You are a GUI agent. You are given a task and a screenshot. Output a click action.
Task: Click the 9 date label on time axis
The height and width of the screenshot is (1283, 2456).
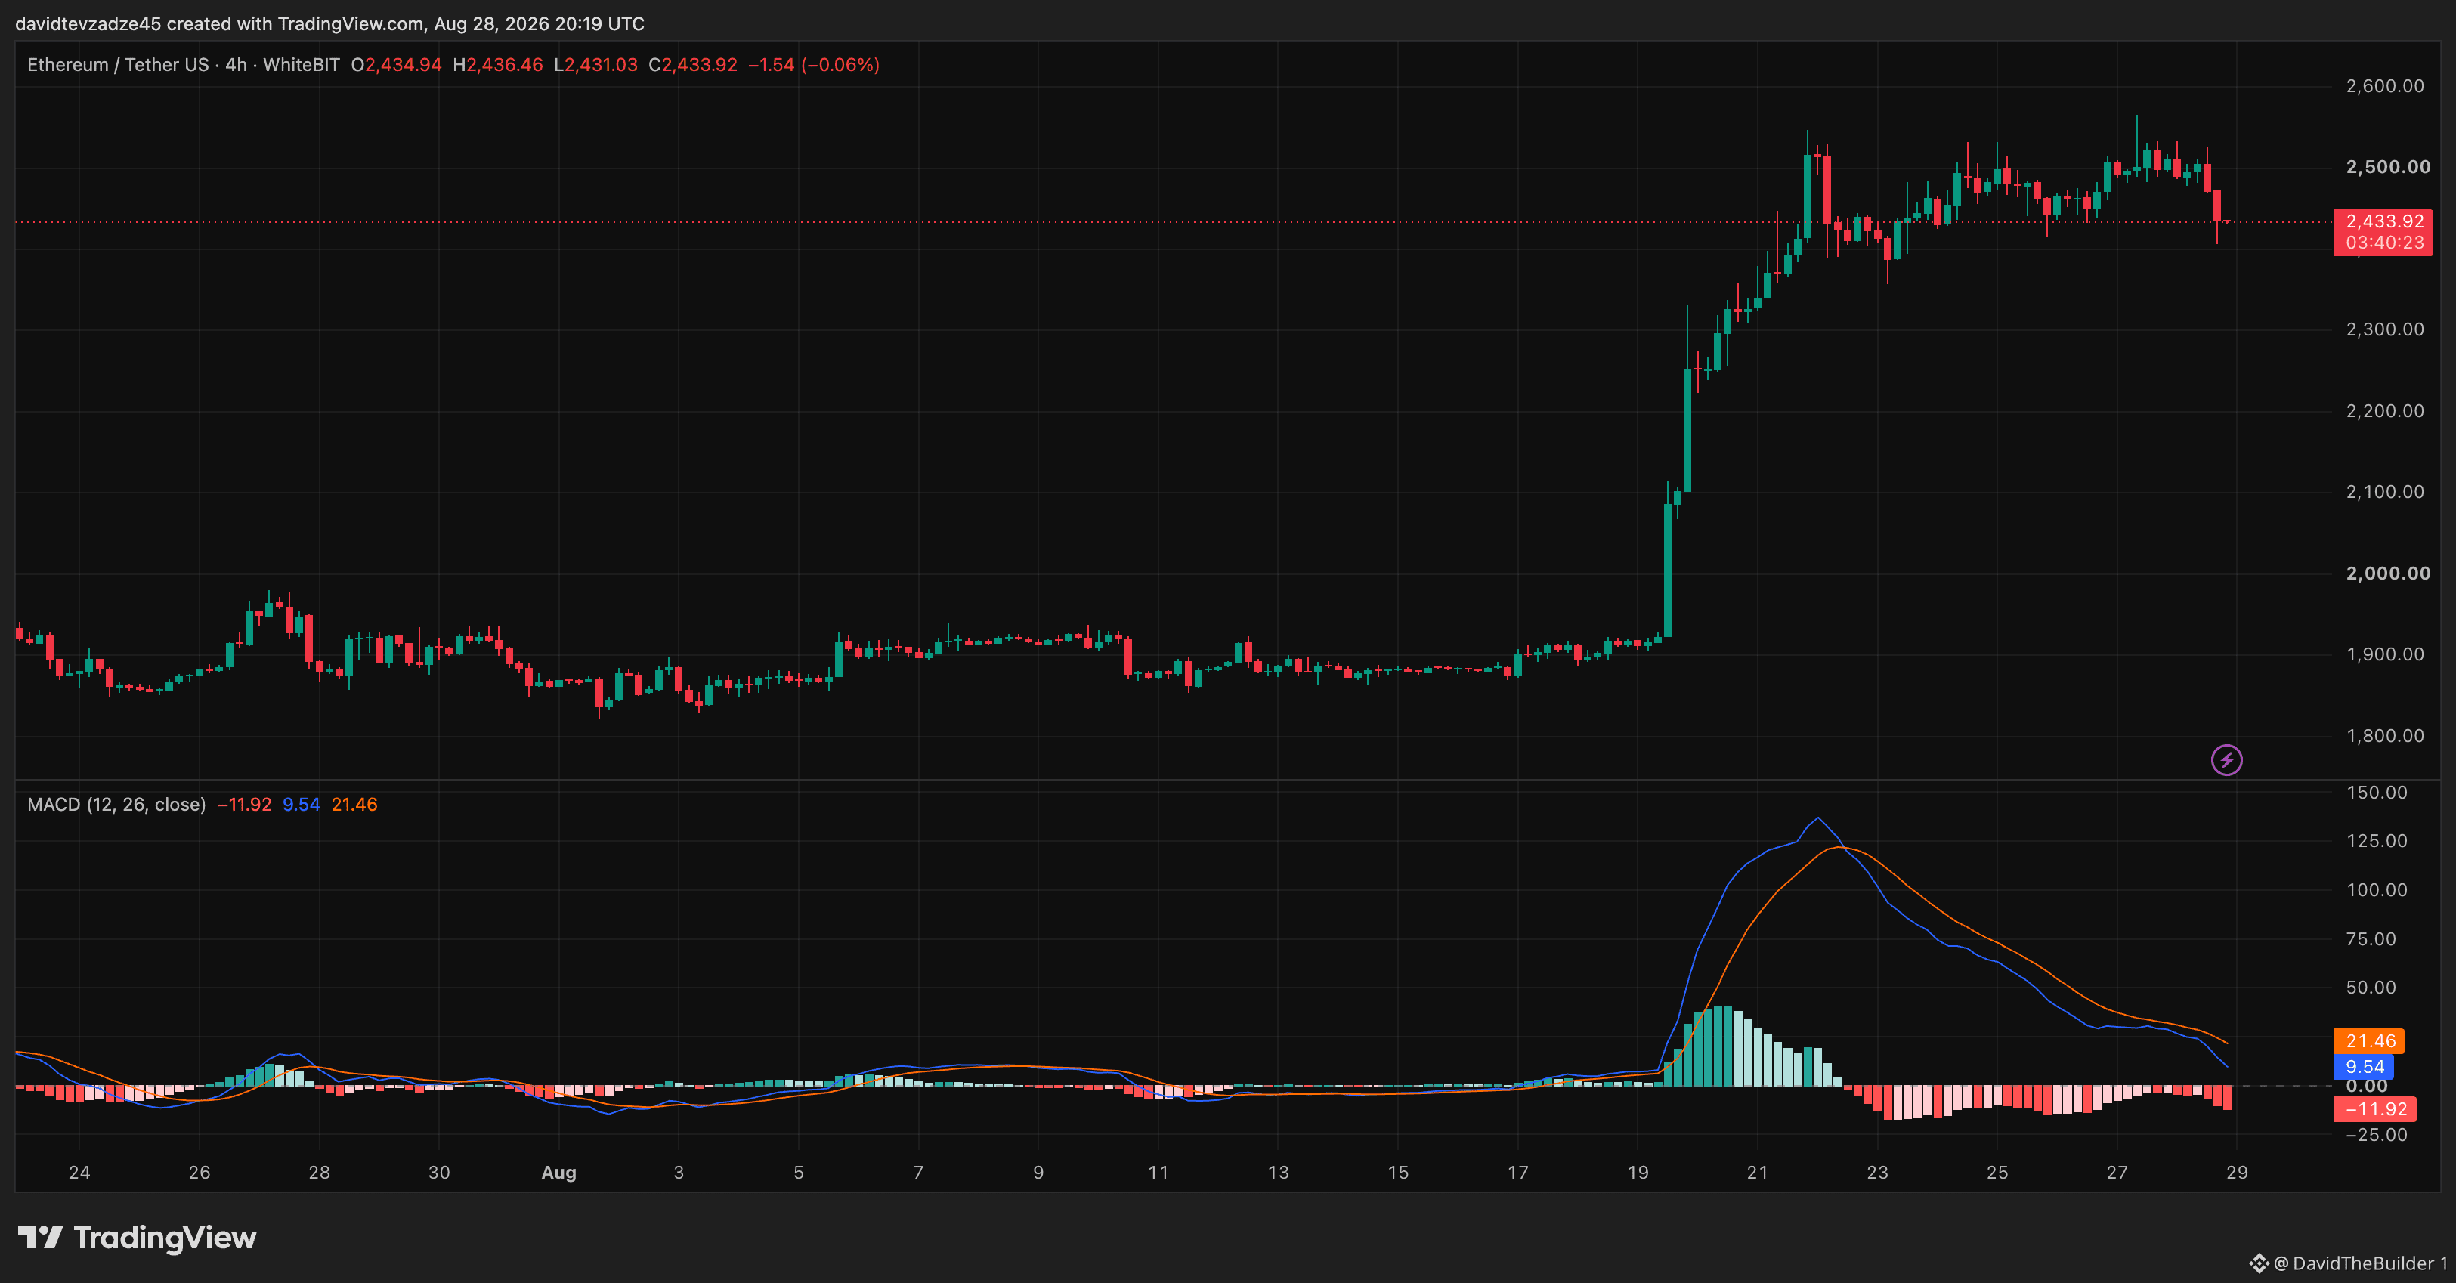1038,1173
